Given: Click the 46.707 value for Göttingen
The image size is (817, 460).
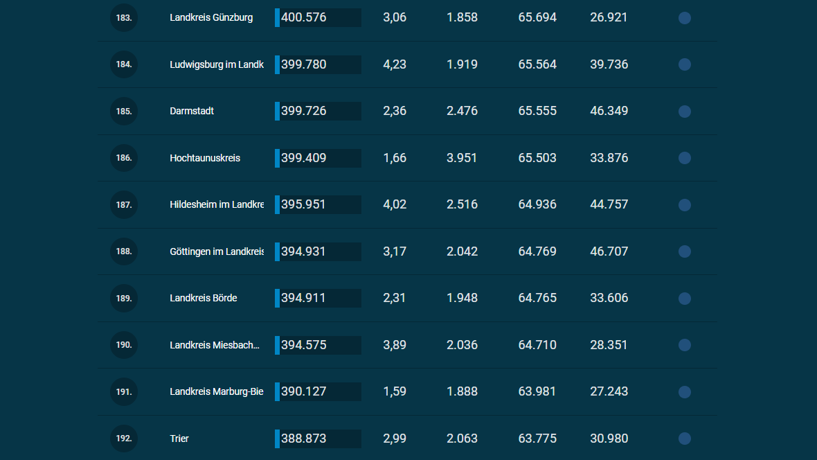Looking at the screenshot, I should coord(609,251).
